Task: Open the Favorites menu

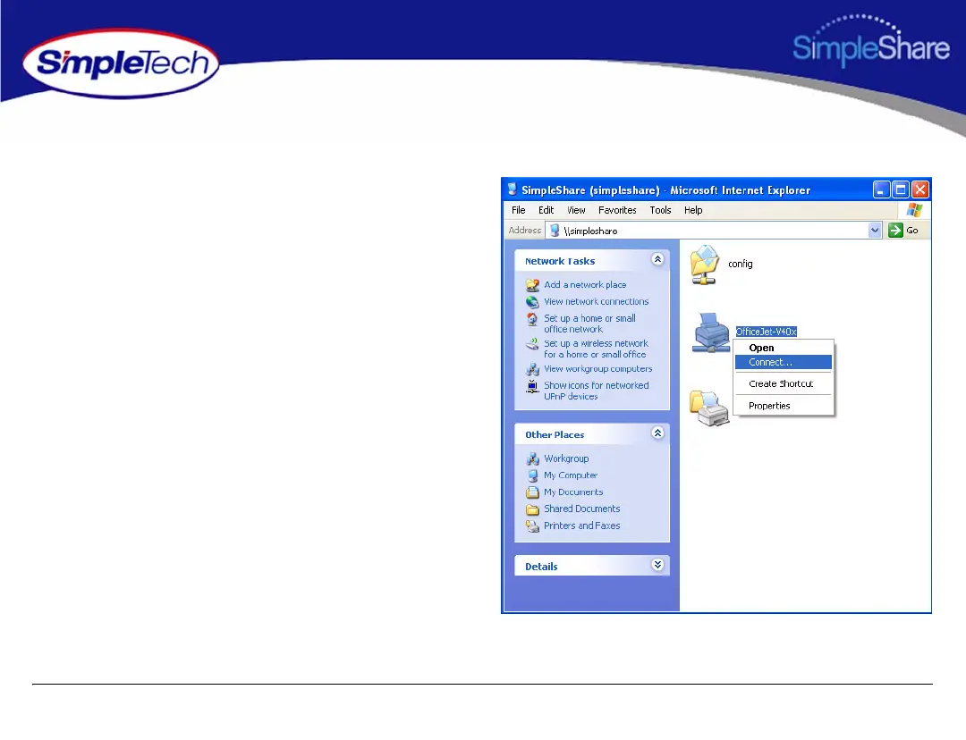Action: [x=617, y=210]
